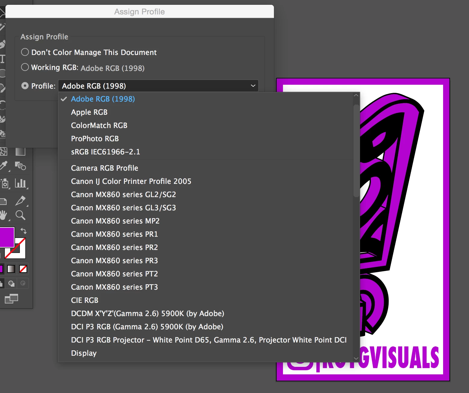Click scroll-down arrow of profile list

356,358
